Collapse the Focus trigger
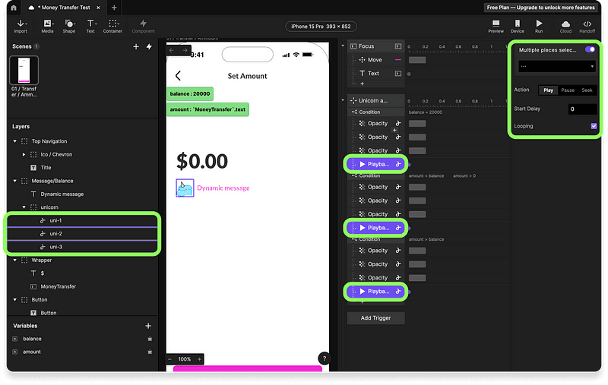 pyautogui.click(x=343, y=46)
